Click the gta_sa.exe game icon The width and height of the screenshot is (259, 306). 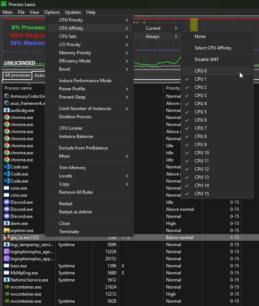(7, 237)
